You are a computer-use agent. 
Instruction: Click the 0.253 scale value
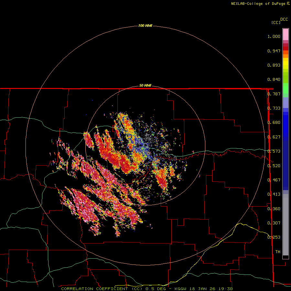pos(274,237)
